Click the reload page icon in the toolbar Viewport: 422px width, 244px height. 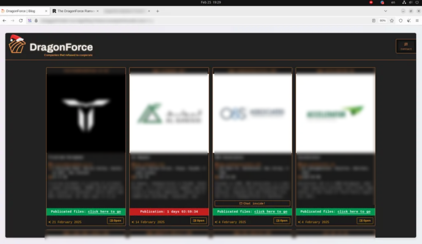point(21,20)
